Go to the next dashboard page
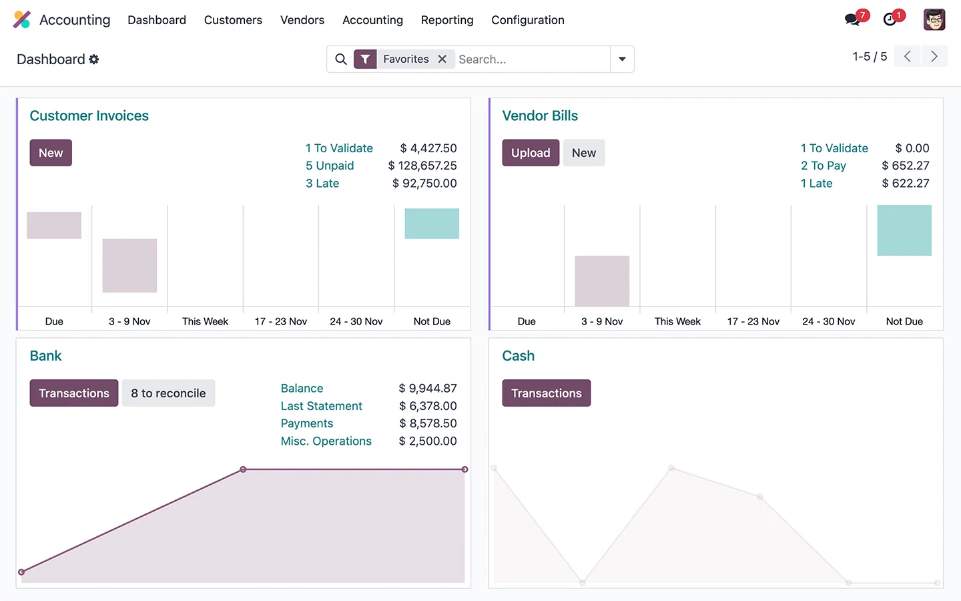The image size is (961, 601). 934,56
